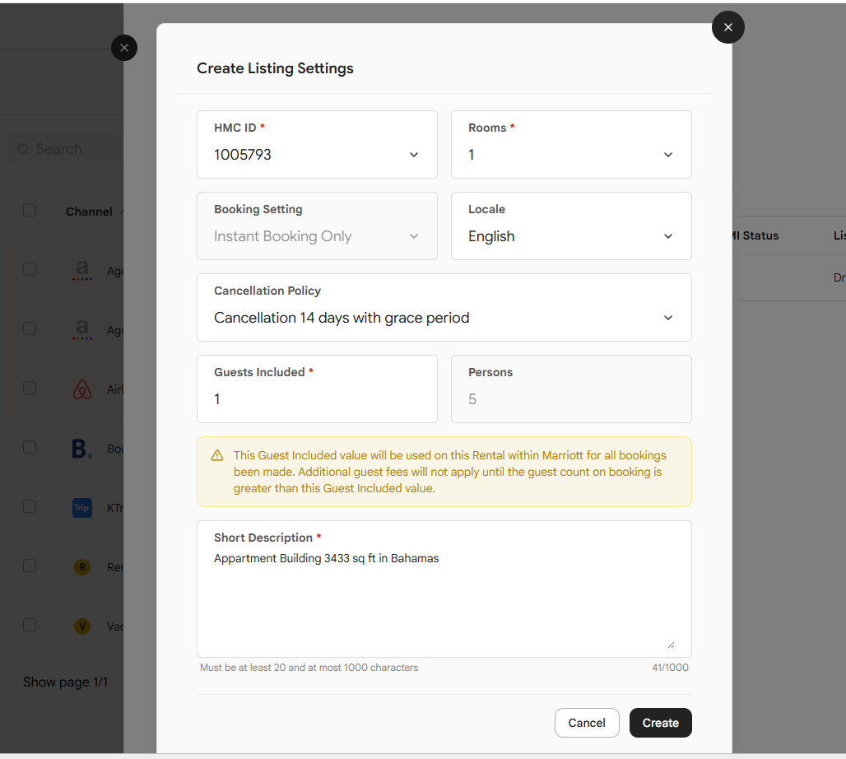Click the 41/1000 character counter
846x759 pixels.
pyautogui.click(x=670, y=668)
